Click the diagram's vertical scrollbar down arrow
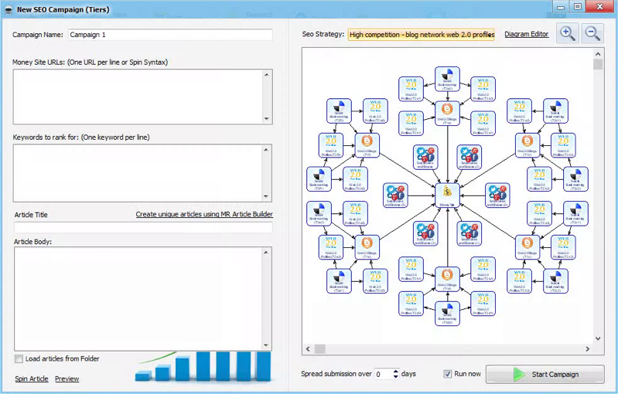Screen dimensions: 618x394 (x=599, y=339)
